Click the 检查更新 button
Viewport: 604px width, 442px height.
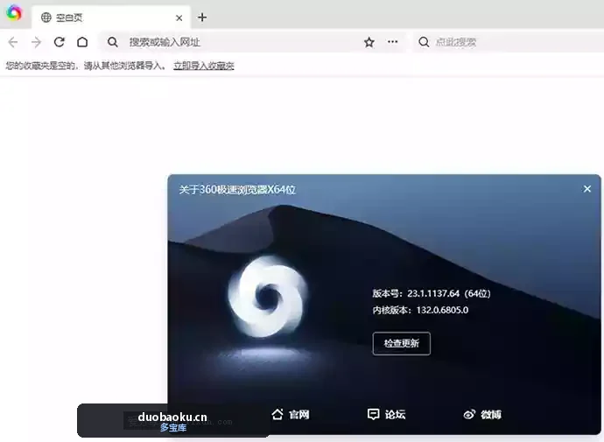(x=402, y=343)
